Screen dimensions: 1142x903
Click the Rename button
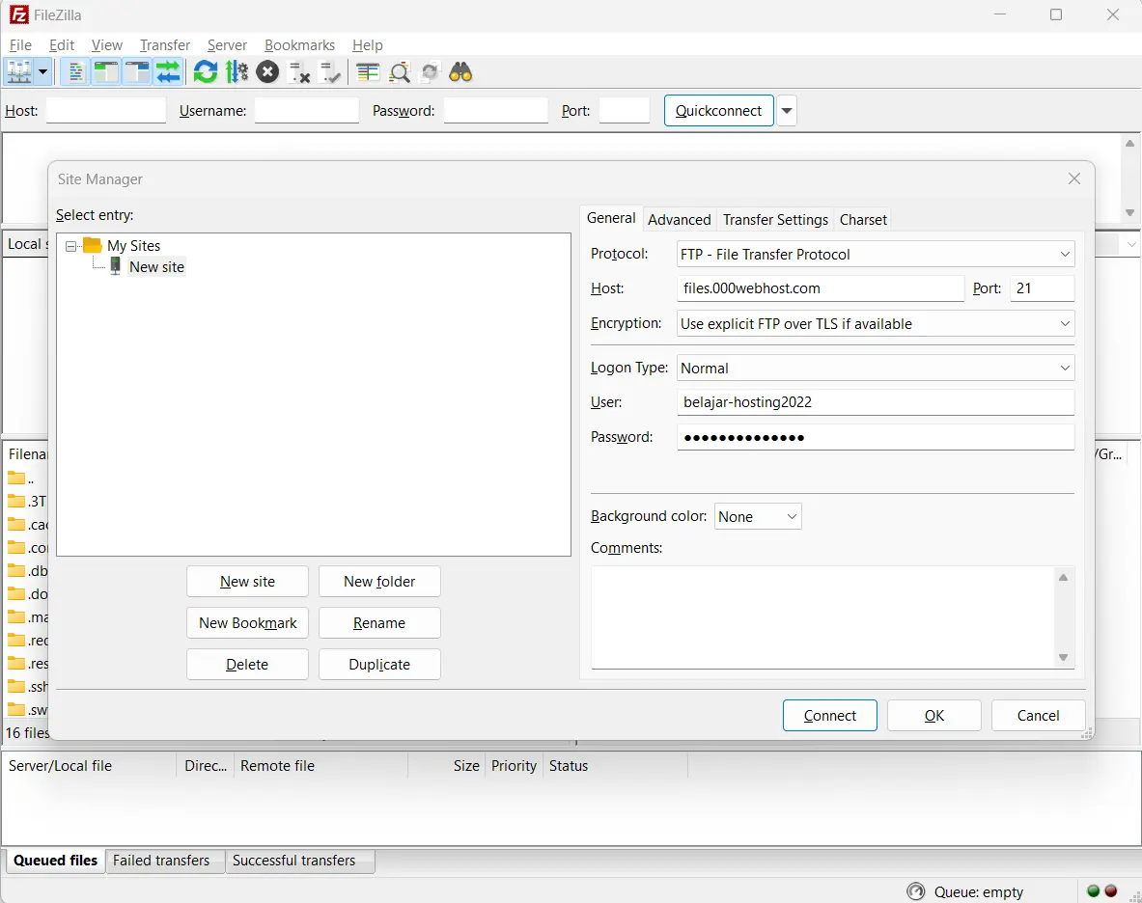point(379,623)
